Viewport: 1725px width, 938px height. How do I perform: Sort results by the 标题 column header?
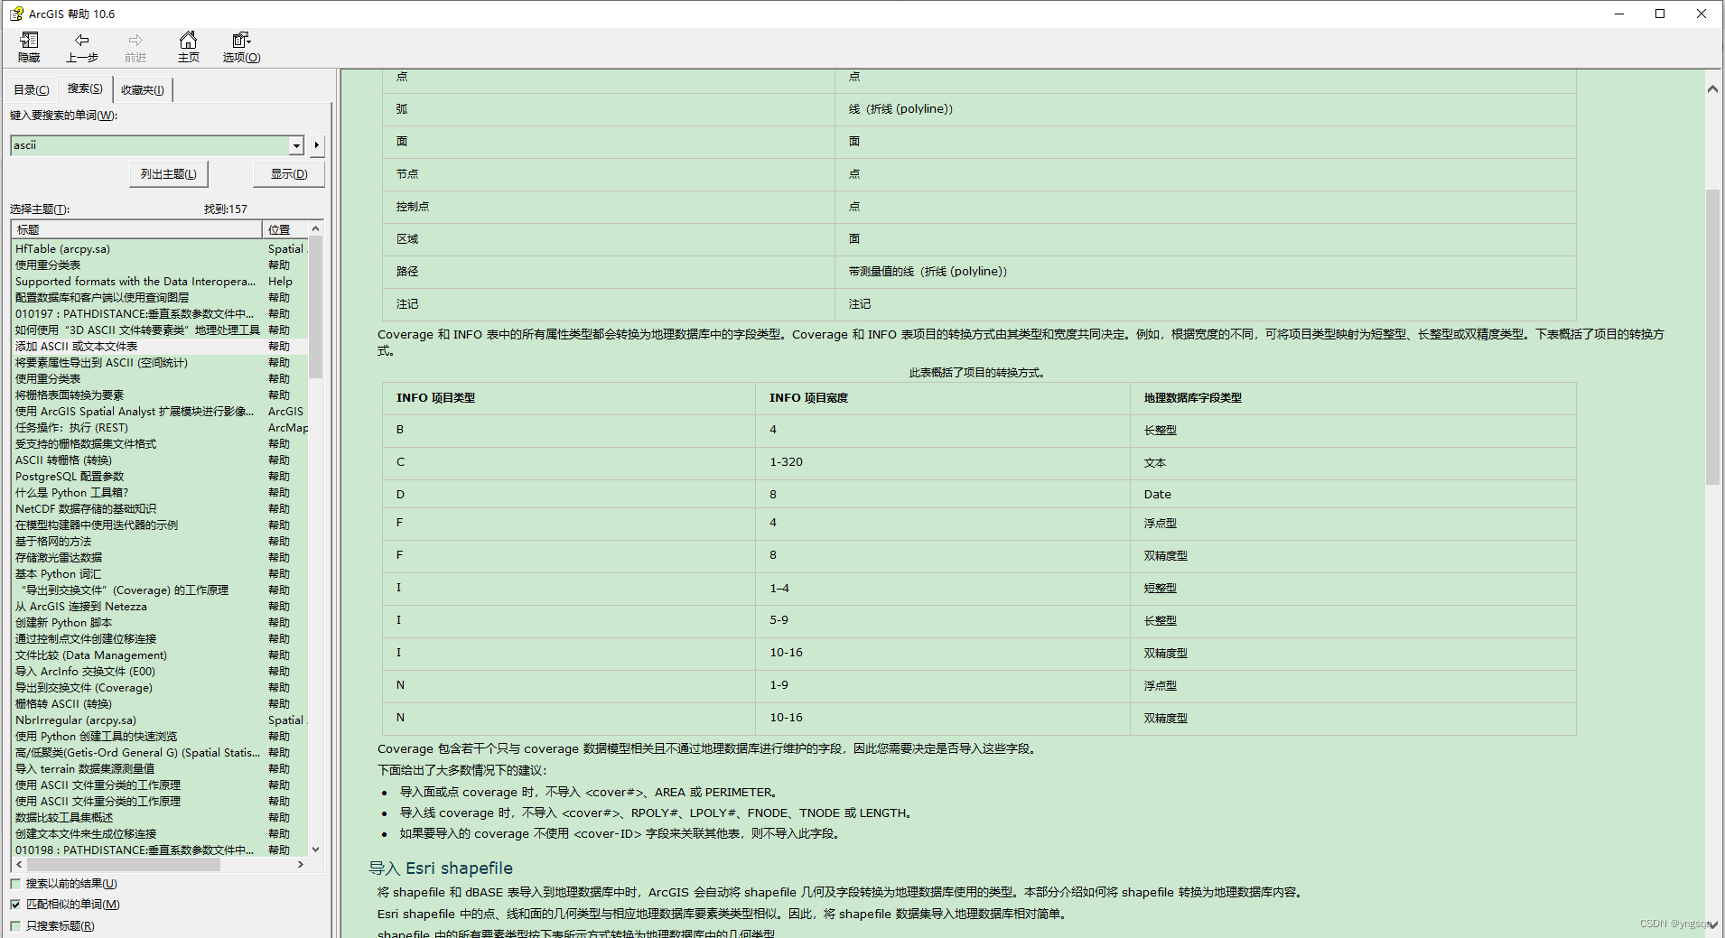pyautogui.click(x=136, y=229)
